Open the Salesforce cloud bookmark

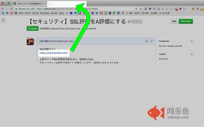point(7,13)
